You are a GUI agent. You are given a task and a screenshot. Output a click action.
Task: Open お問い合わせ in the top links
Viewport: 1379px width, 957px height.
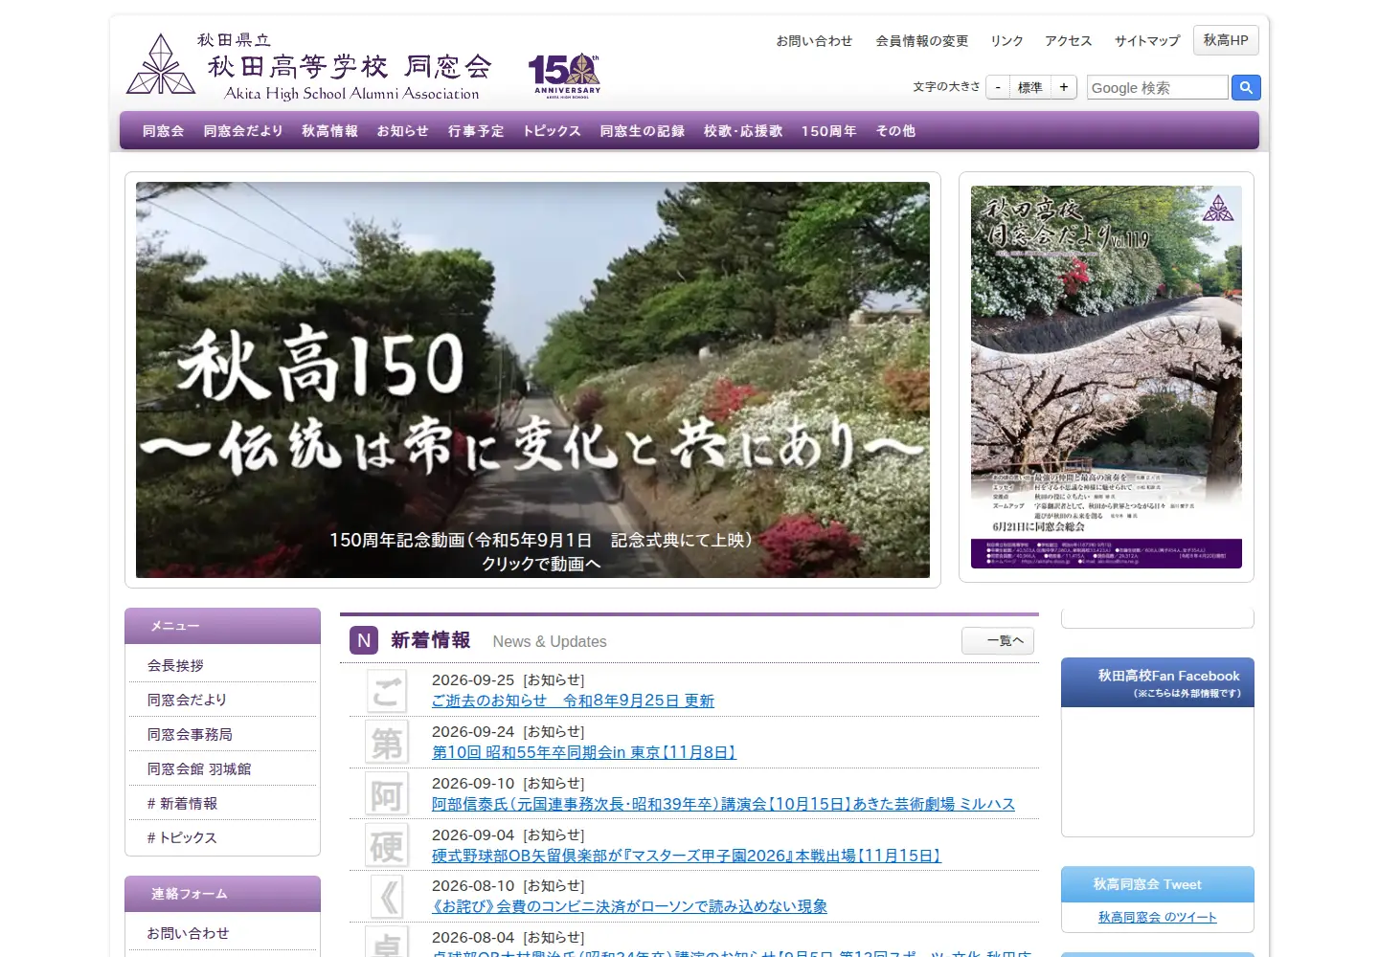(814, 41)
